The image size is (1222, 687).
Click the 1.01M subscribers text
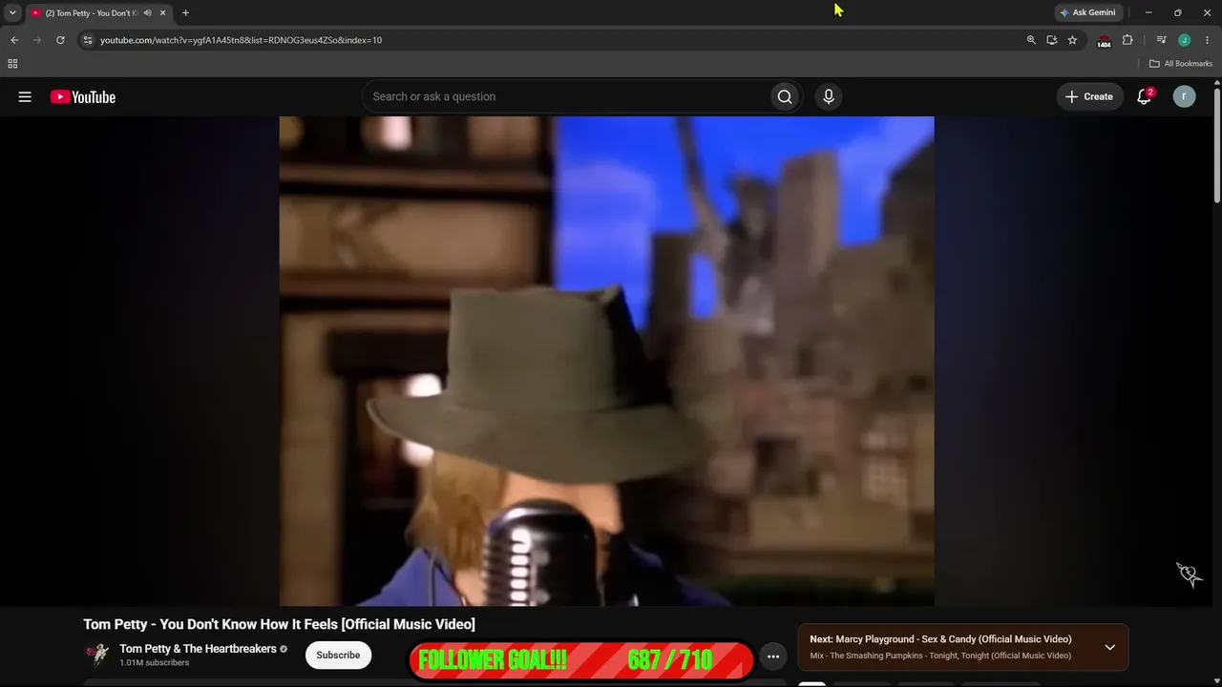point(154,663)
